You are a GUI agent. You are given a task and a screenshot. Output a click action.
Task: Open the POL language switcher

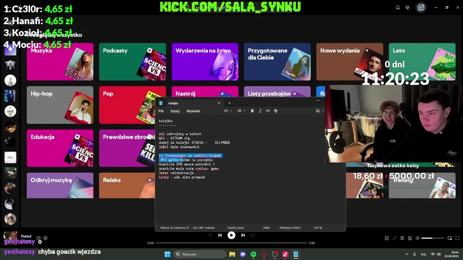(424, 254)
